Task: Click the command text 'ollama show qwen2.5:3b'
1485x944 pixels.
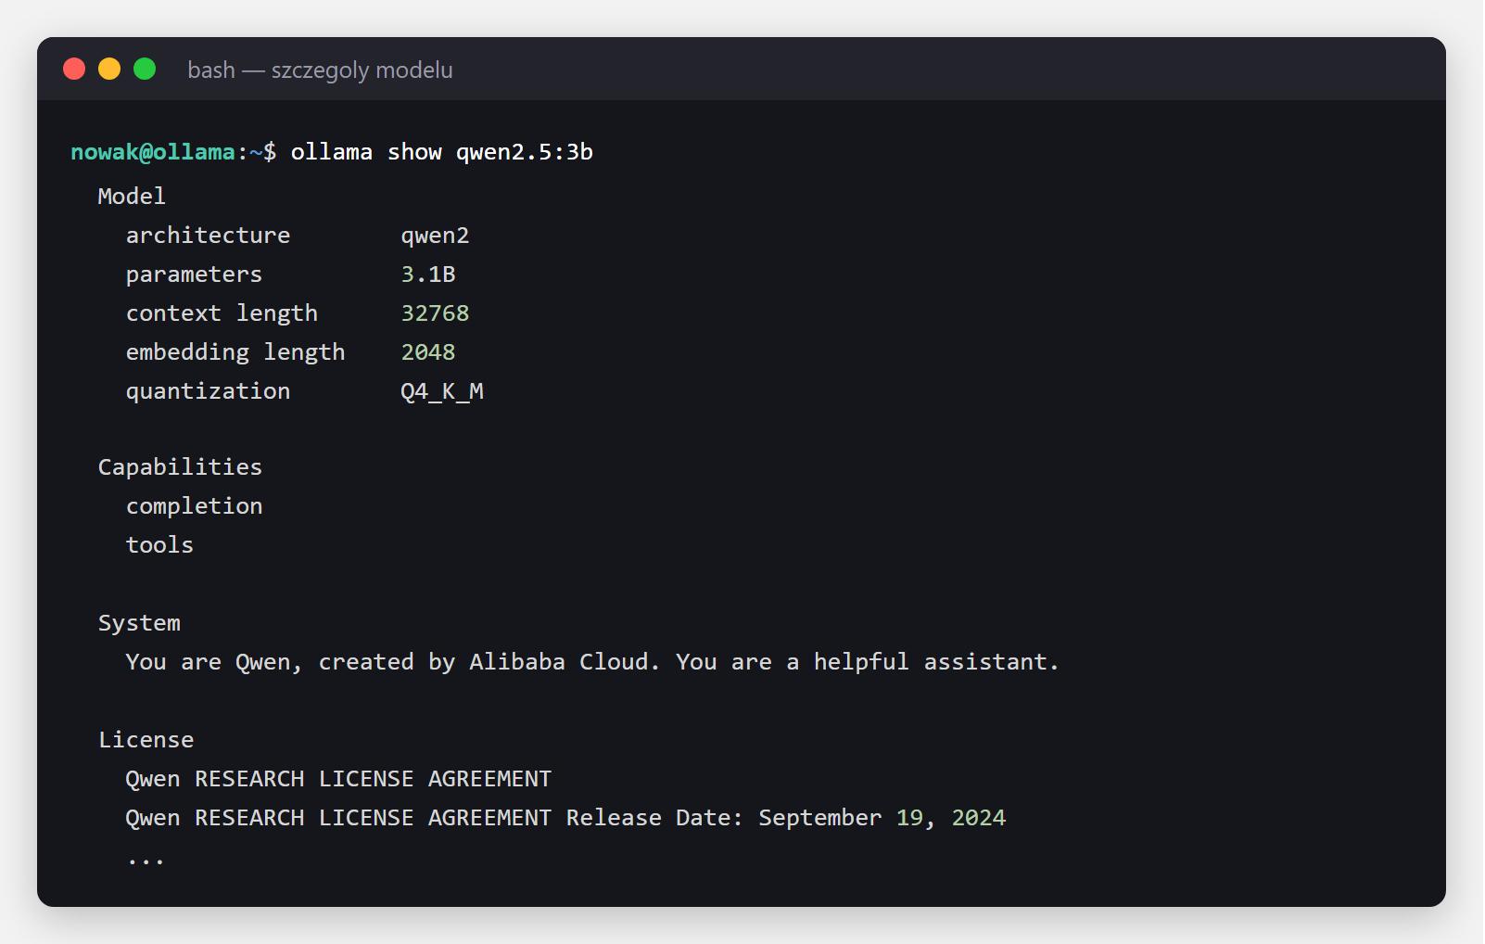Action: tap(442, 152)
